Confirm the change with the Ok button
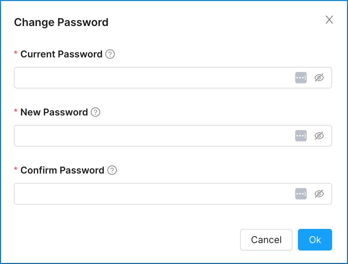Viewport: 348px width, 264px height. tap(315, 240)
